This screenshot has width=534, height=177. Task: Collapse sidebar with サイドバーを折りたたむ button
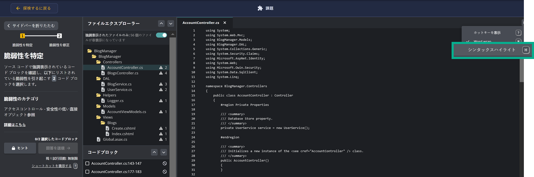pos(31,26)
